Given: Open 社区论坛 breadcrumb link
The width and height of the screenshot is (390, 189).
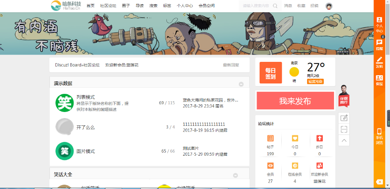Looking at the screenshot, I should coord(91,65).
